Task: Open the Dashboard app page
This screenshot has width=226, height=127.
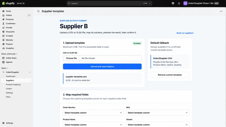Action: 10,76
